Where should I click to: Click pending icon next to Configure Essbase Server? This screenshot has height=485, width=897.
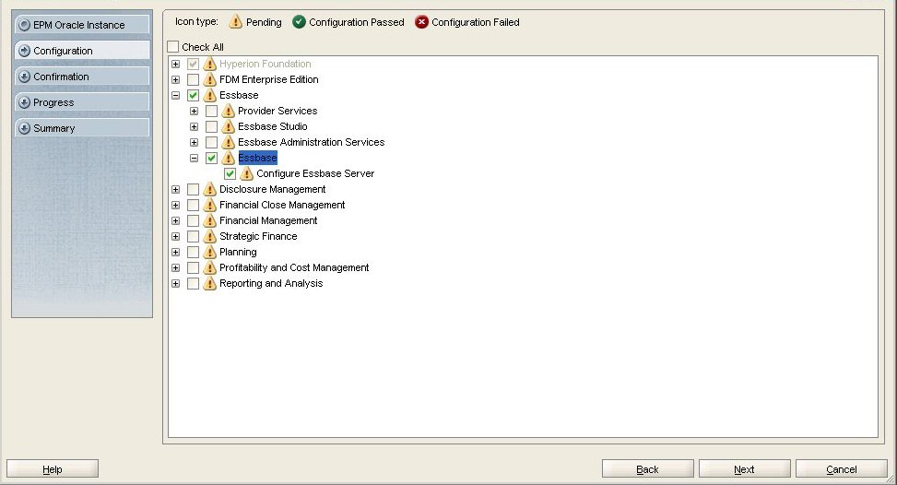246,173
